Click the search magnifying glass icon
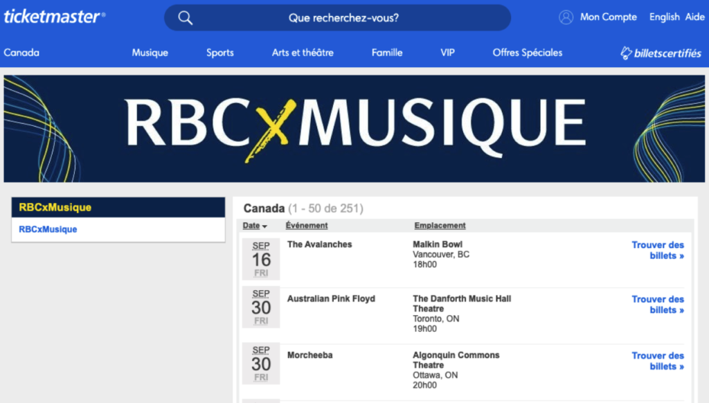This screenshot has height=403, width=709. [186, 17]
